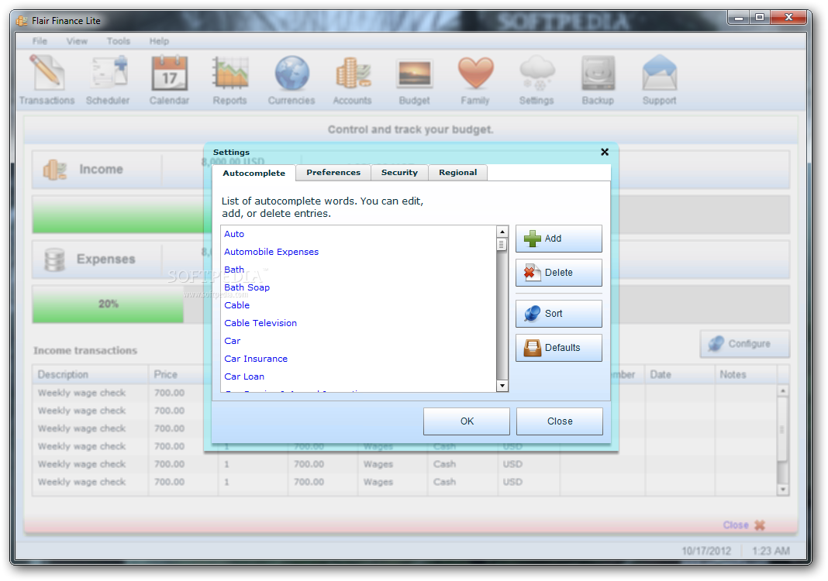This screenshot has height=581, width=828.
Task: Open the Reports chart icon
Action: click(229, 81)
